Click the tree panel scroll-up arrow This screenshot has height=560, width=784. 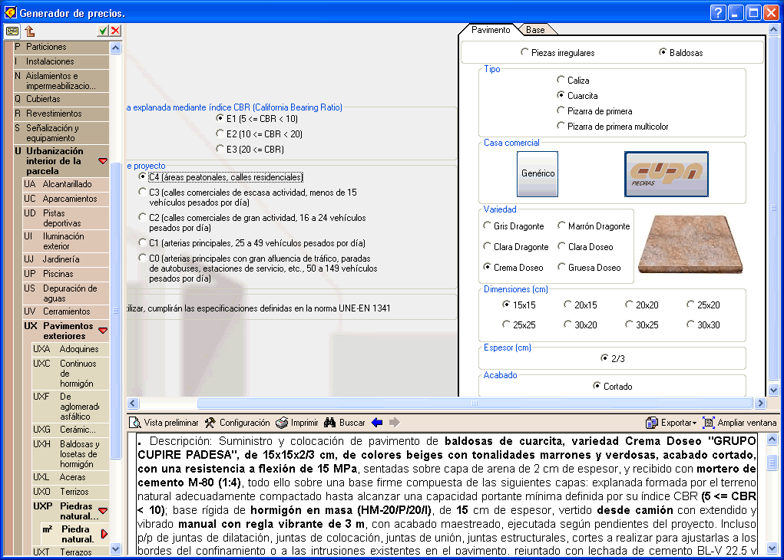tap(115, 48)
